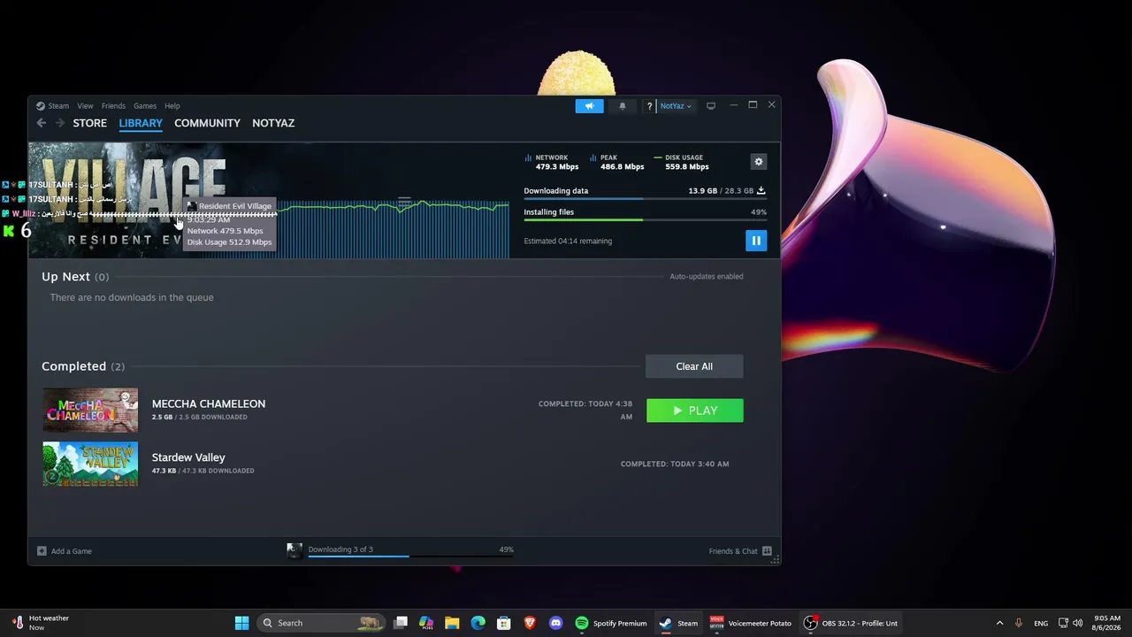This screenshot has height=637, width=1132.
Task: Play MECCHA CHAMELEON
Action: coord(695,411)
